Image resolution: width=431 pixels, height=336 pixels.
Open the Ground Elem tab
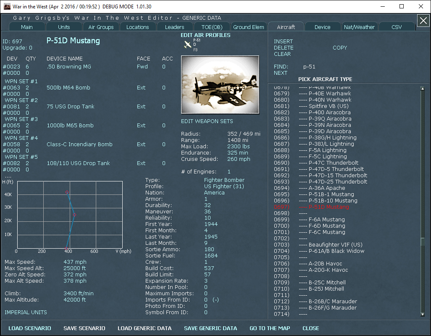(x=249, y=26)
